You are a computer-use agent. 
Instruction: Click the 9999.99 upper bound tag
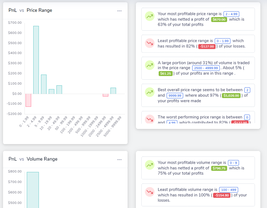(175, 96)
